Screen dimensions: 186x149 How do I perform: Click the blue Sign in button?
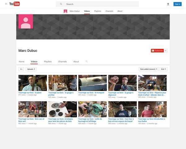177,4
